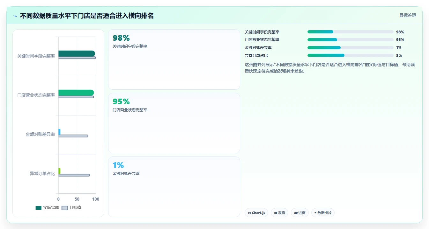The width and height of the screenshot is (429, 229).
Task: Click the dark teal 关键时间字段完整率 actual bar
Action: tap(77, 53)
